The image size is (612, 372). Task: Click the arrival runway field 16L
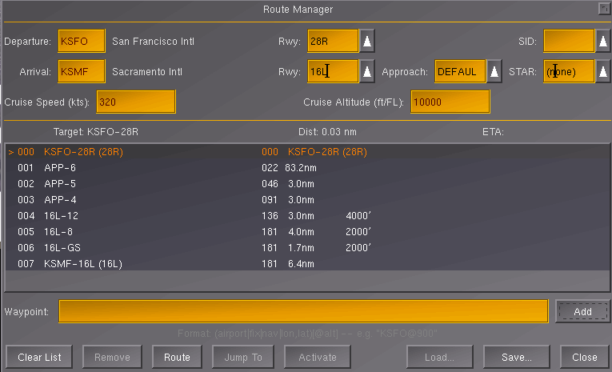(x=333, y=71)
